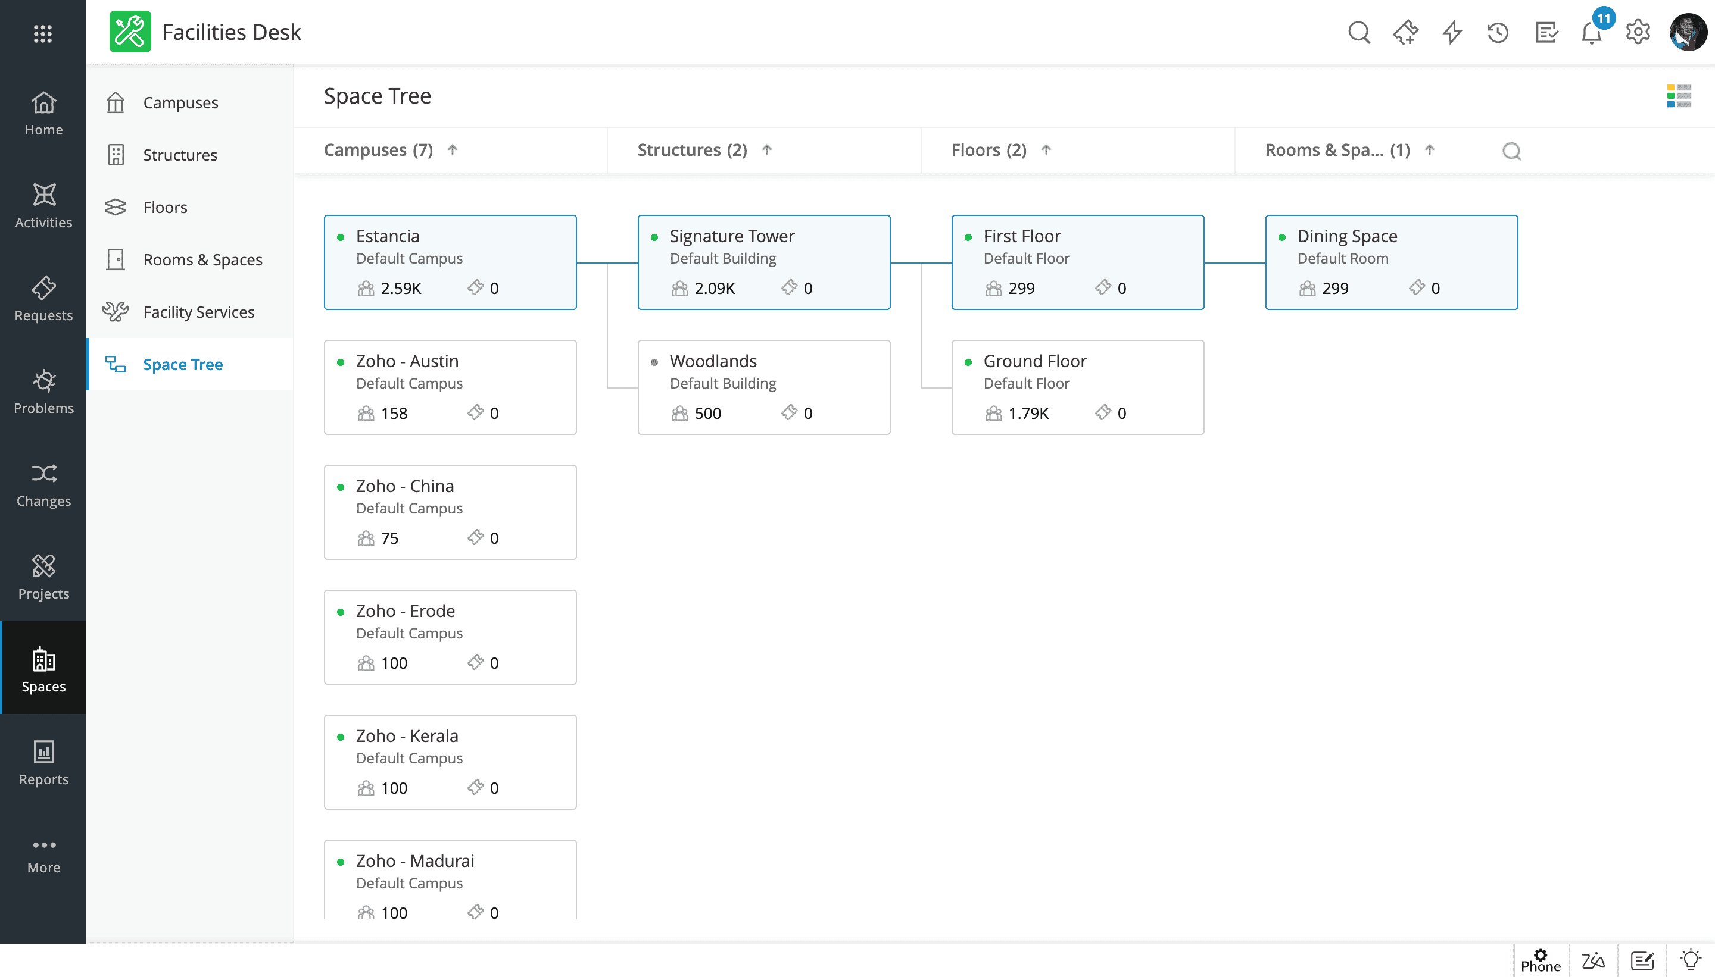Select the Zoho - Erode campus card

click(x=450, y=637)
